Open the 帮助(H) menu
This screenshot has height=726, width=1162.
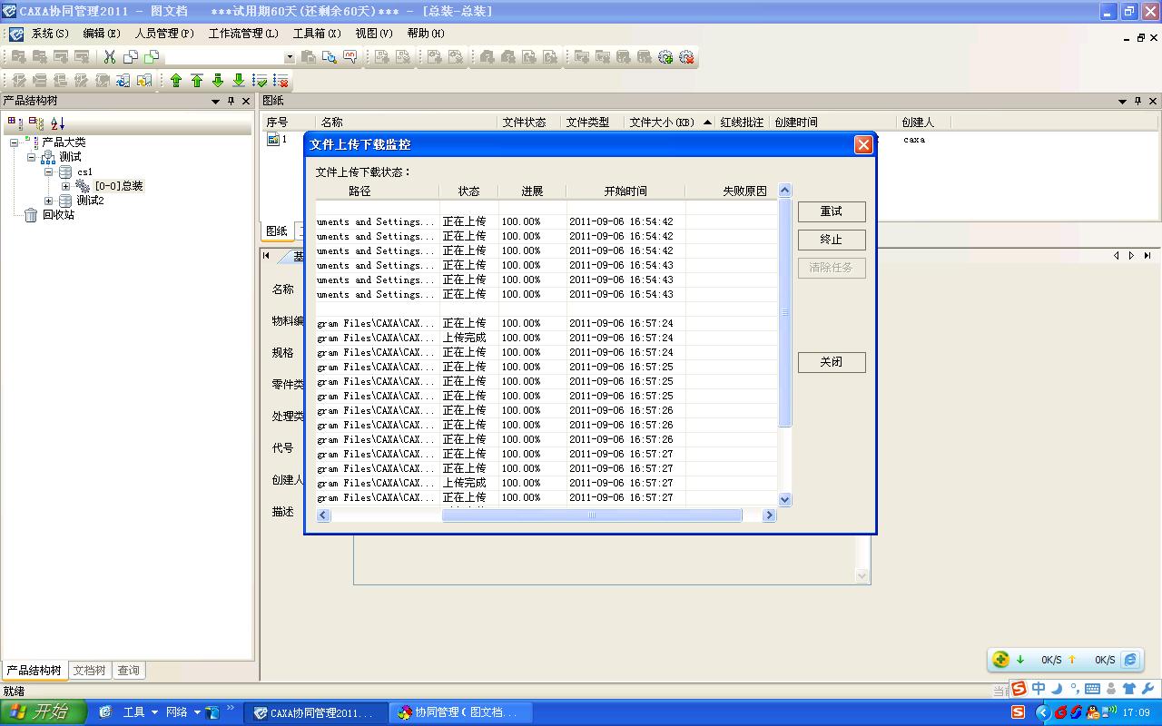[426, 34]
